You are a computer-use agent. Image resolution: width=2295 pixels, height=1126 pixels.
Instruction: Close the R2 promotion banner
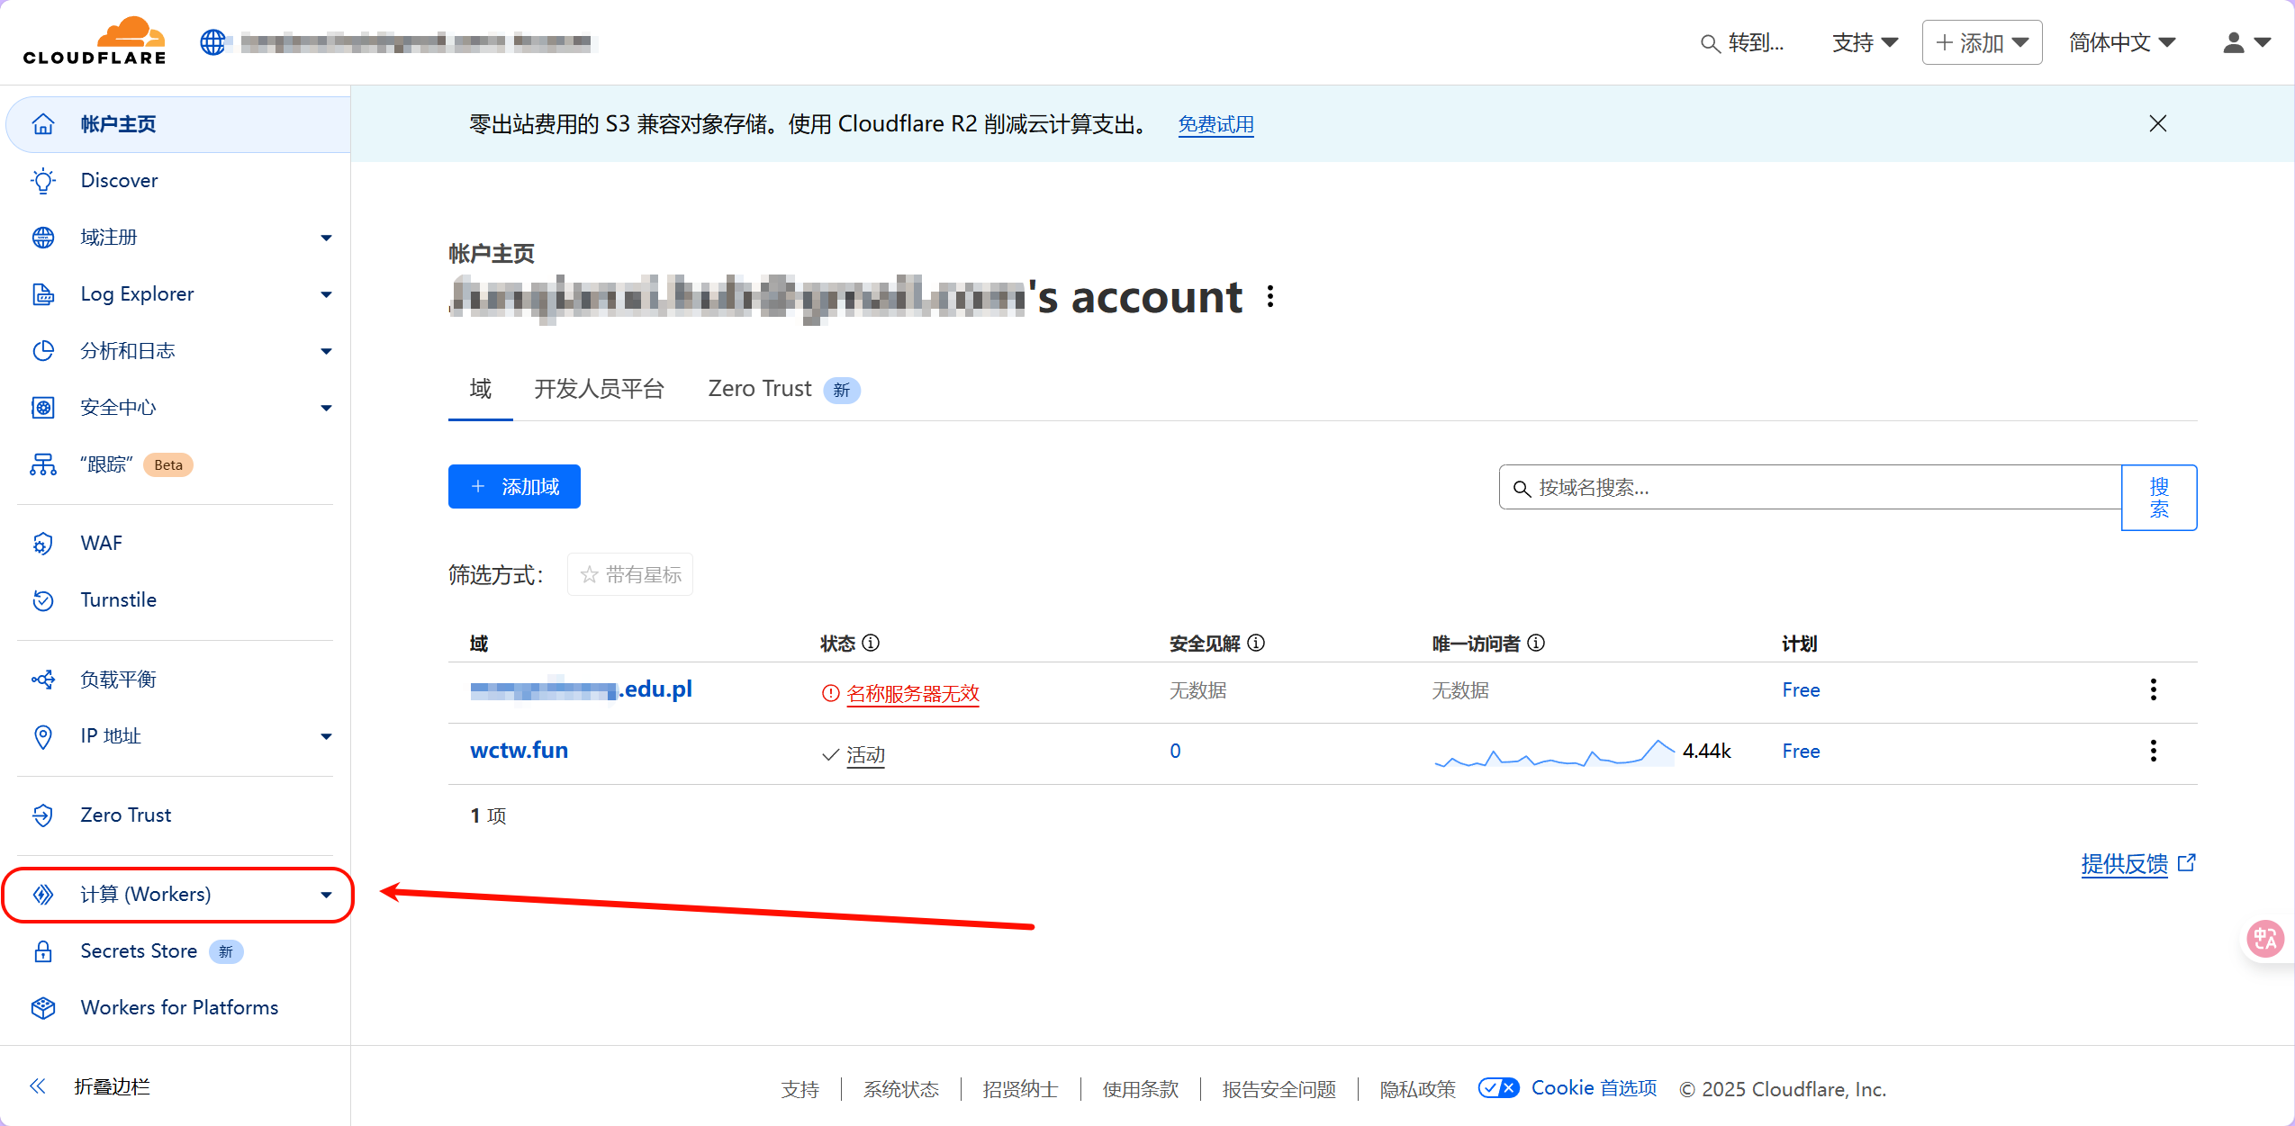(x=2157, y=123)
